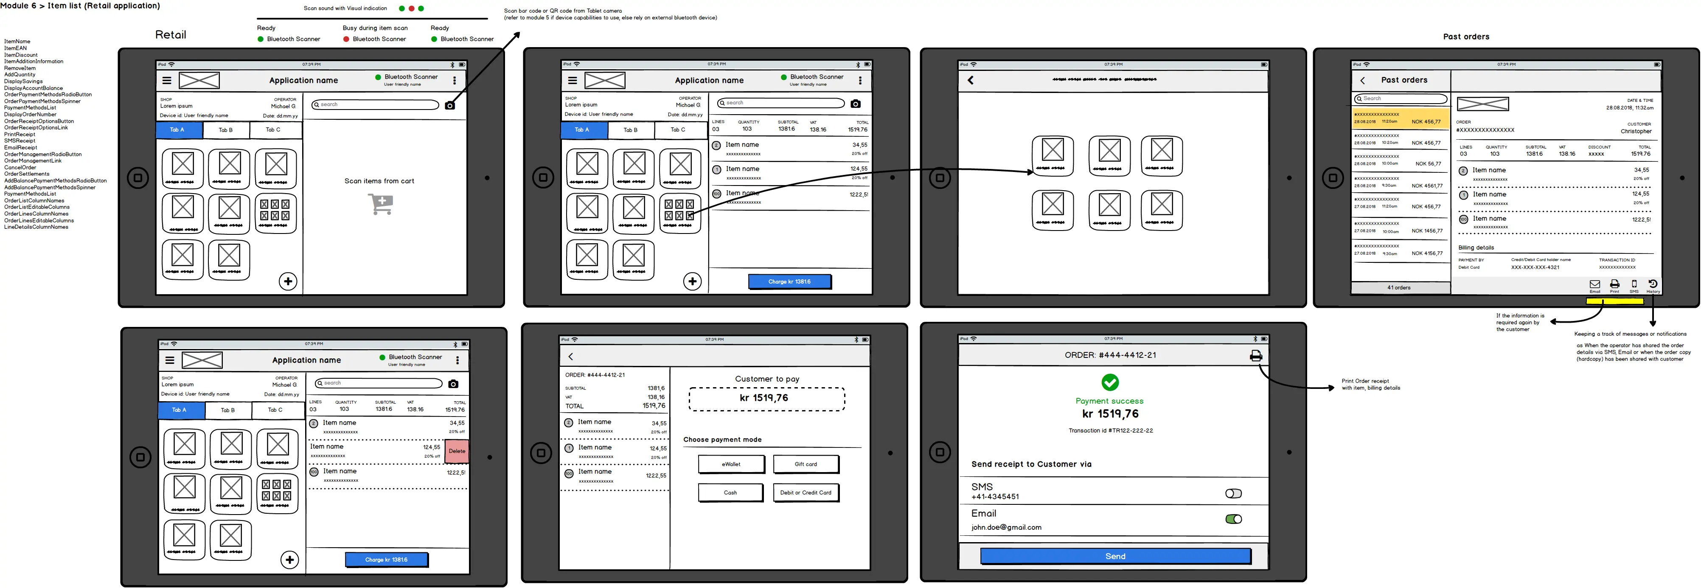Click Search field in Past orders panel
The image size is (1701, 588).
tap(1400, 98)
